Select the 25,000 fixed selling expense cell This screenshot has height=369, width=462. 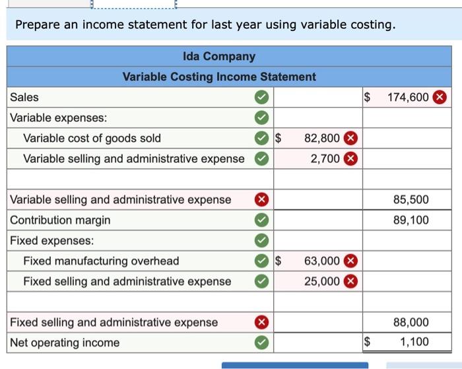click(318, 281)
